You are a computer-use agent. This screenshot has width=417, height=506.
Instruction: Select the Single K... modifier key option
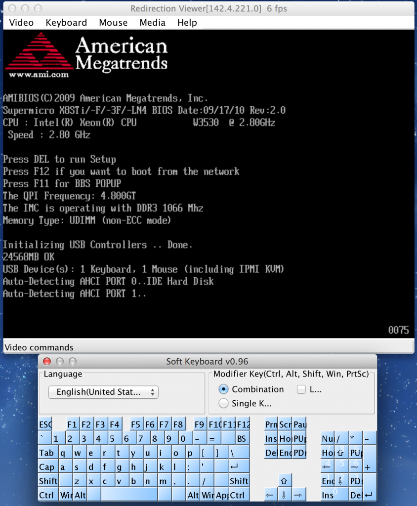245,403
